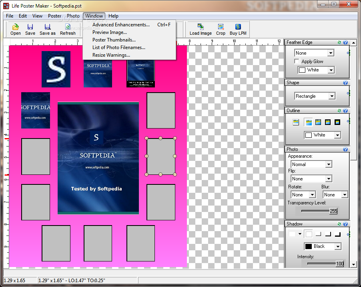
Task: Open the Rotate dropdown in Photo panel
Action: pyautogui.click(x=313, y=195)
